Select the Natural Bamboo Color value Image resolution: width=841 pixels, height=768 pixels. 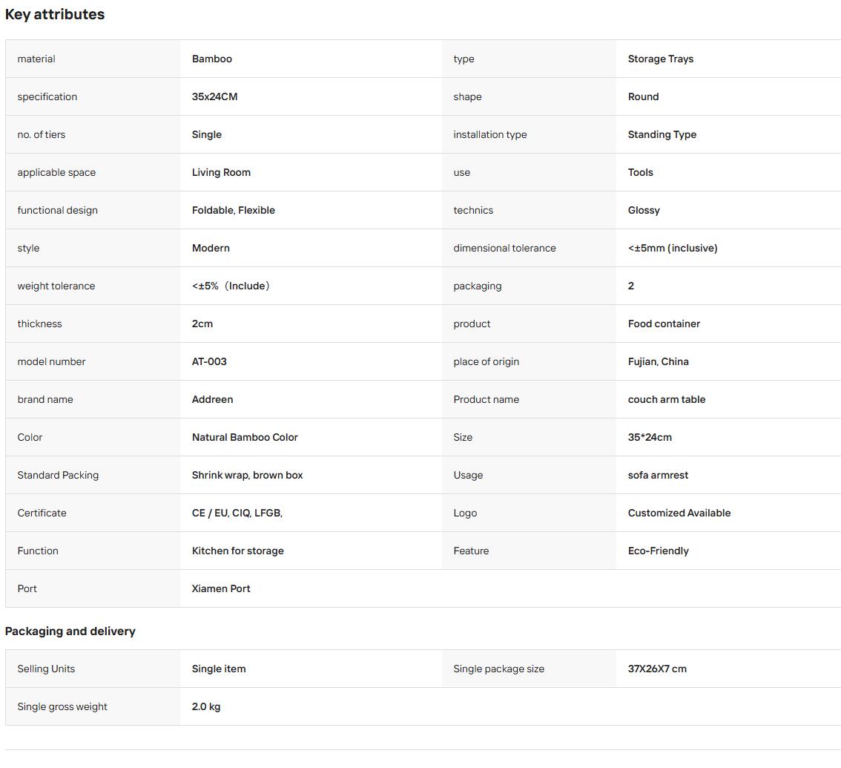pos(245,437)
